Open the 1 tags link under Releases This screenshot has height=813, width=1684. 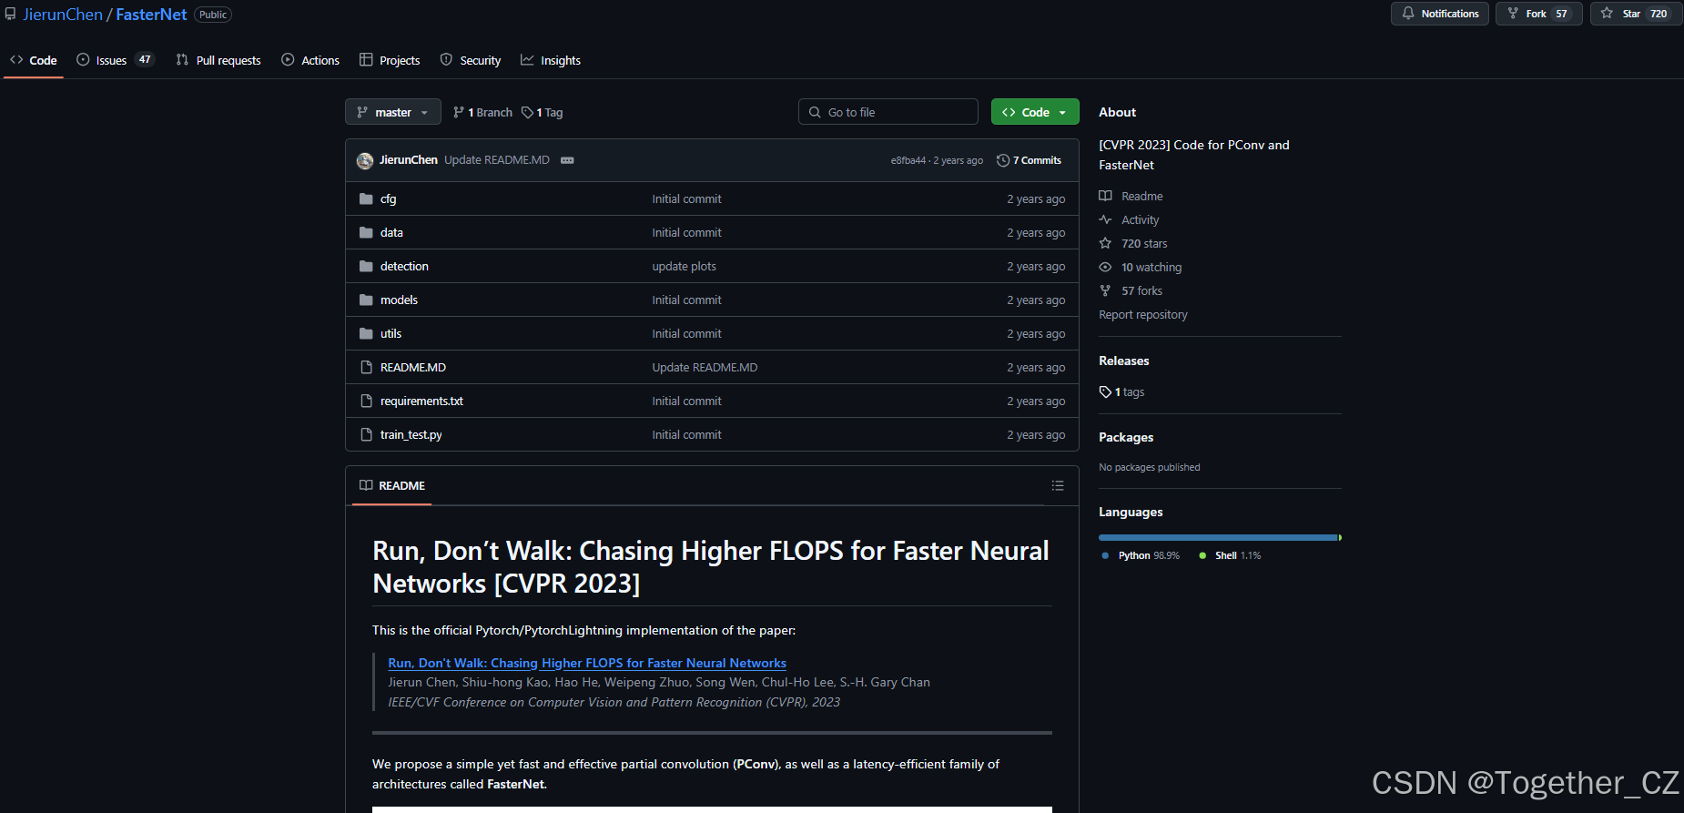point(1121,391)
